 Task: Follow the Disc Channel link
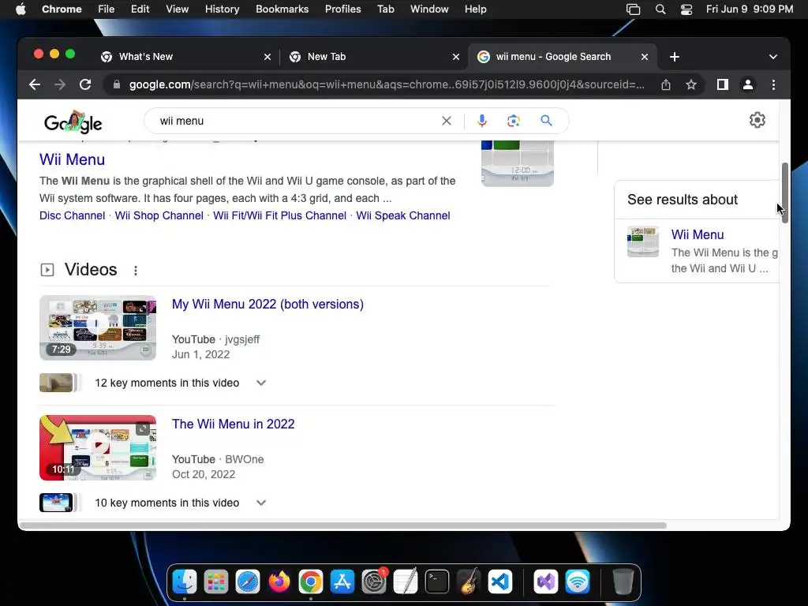pyautogui.click(x=72, y=215)
